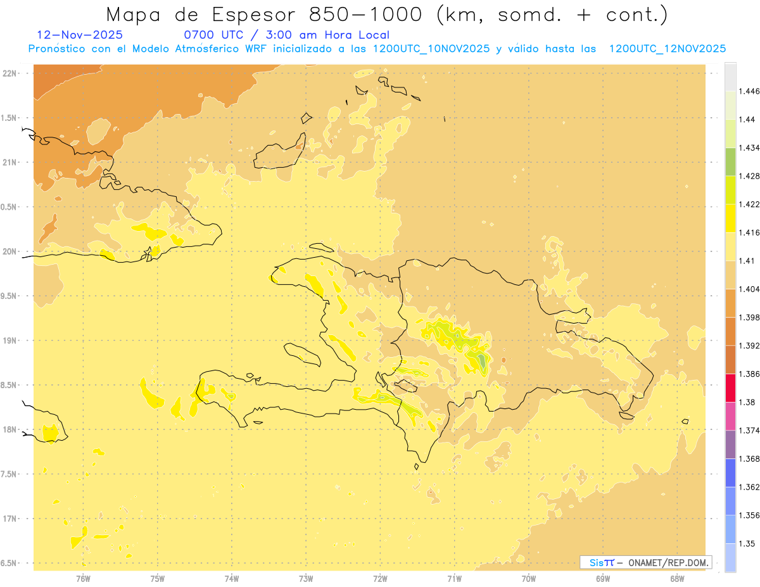The height and width of the screenshot is (587, 760).
Task: Click the longitude label '75W'
Action: pyautogui.click(x=158, y=578)
